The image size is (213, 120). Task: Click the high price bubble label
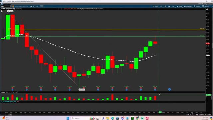tap(10, 11)
